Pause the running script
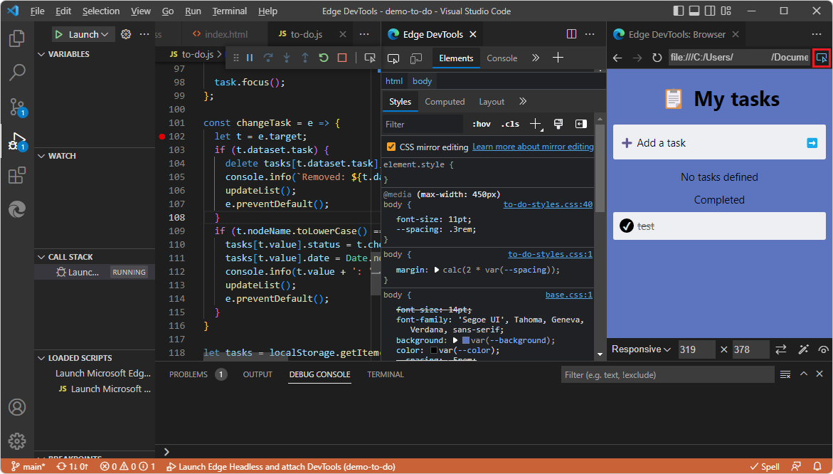 click(250, 58)
